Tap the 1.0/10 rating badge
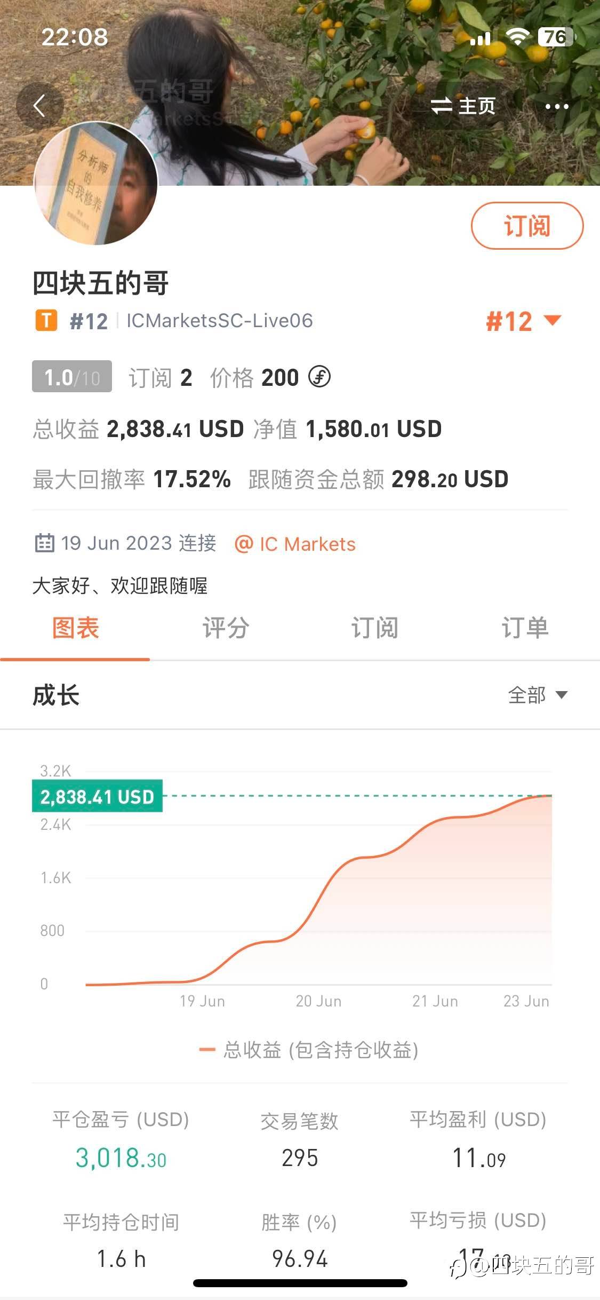The width and height of the screenshot is (600, 1300). tap(72, 377)
